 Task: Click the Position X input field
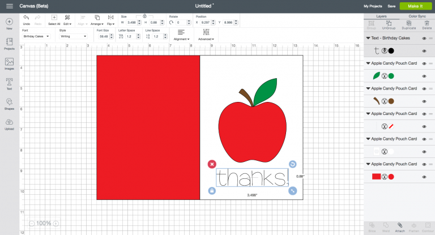(206, 23)
